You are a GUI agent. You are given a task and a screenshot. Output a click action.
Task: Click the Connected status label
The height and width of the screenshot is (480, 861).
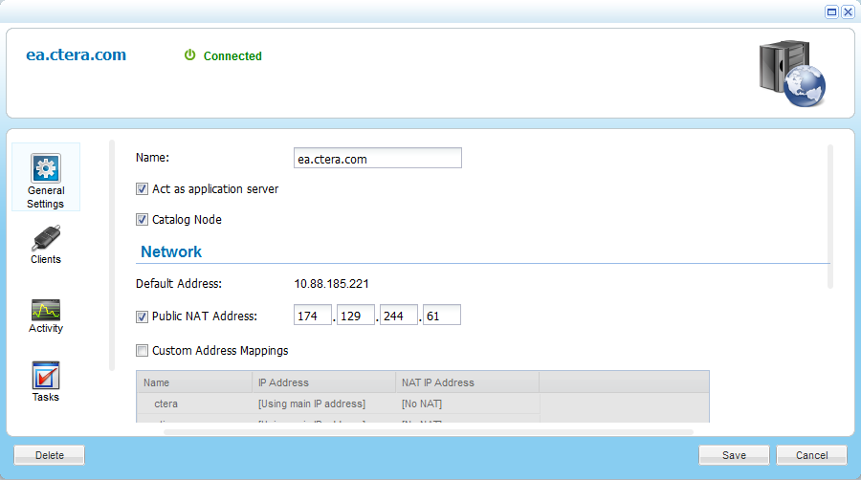coord(232,56)
